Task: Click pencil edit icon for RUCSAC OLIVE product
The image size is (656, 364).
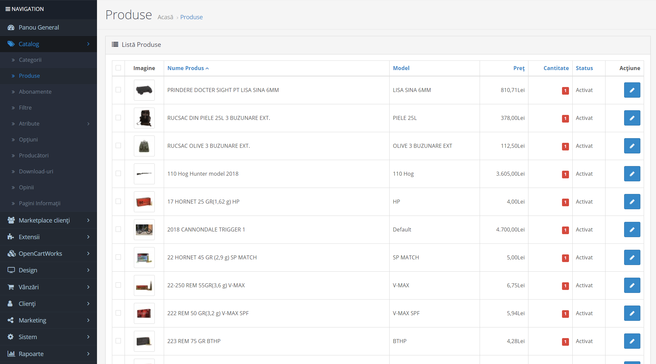Action: pyautogui.click(x=632, y=146)
